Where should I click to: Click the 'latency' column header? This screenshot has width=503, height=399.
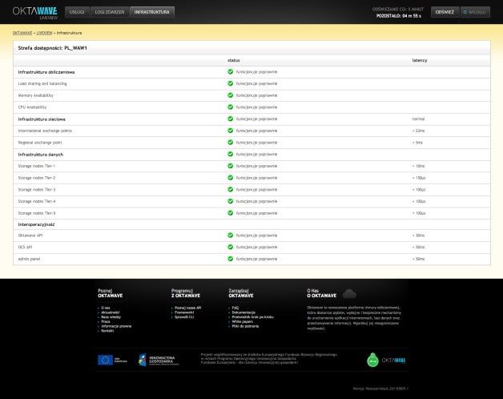point(420,60)
